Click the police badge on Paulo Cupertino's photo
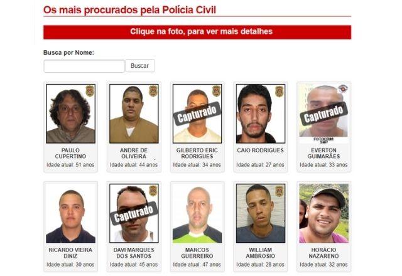This screenshot has height=276, width=402. tap(90, 91)
